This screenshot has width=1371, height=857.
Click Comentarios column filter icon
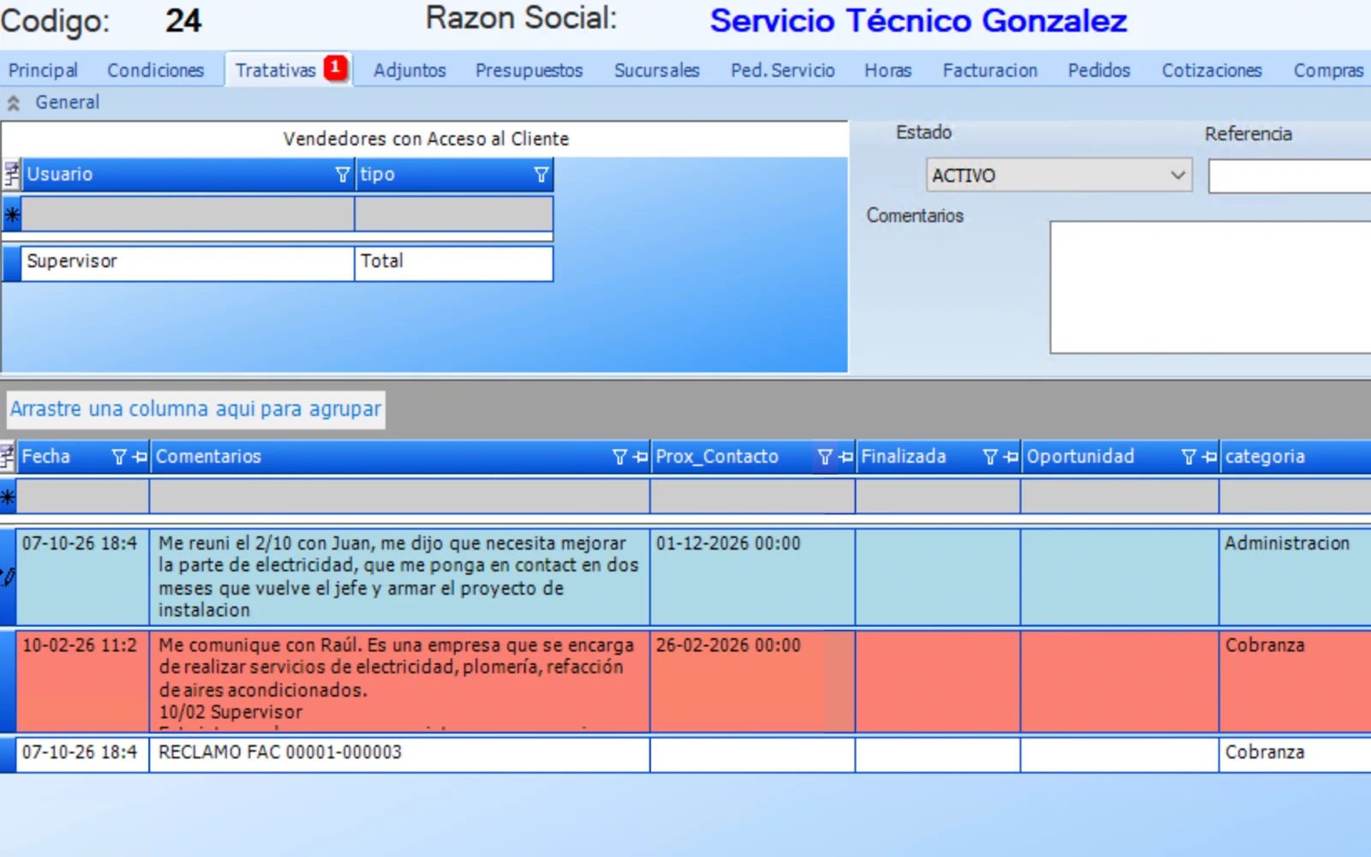pos(620,457)
